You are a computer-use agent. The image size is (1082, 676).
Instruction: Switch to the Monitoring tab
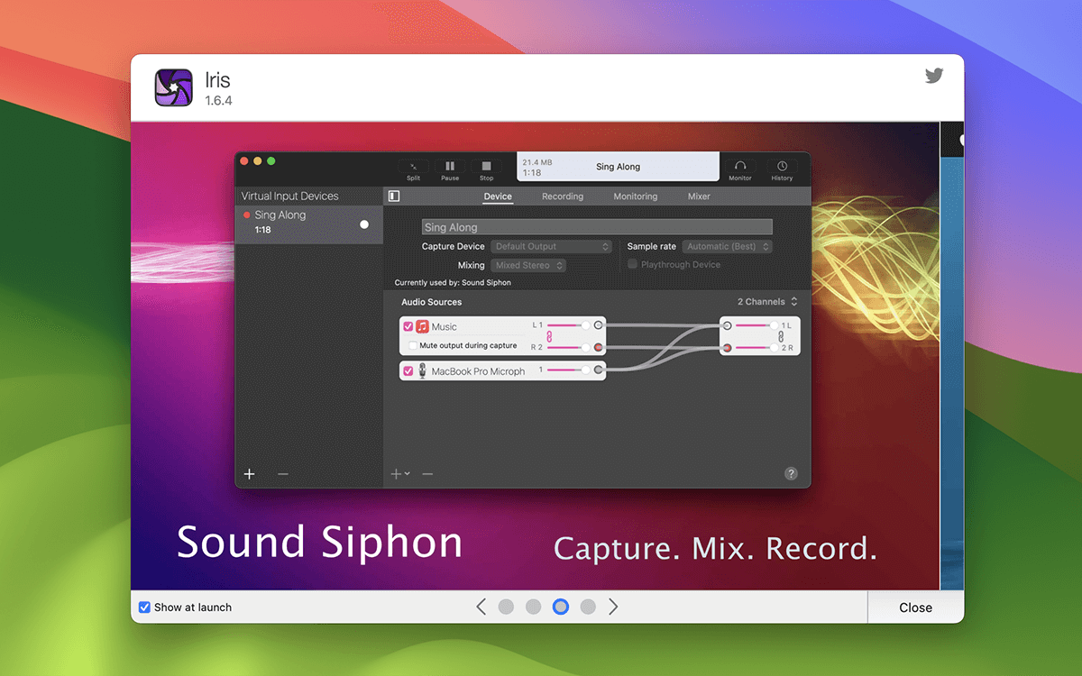(636, 196)
